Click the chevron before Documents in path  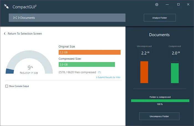(x=19, y=18)
